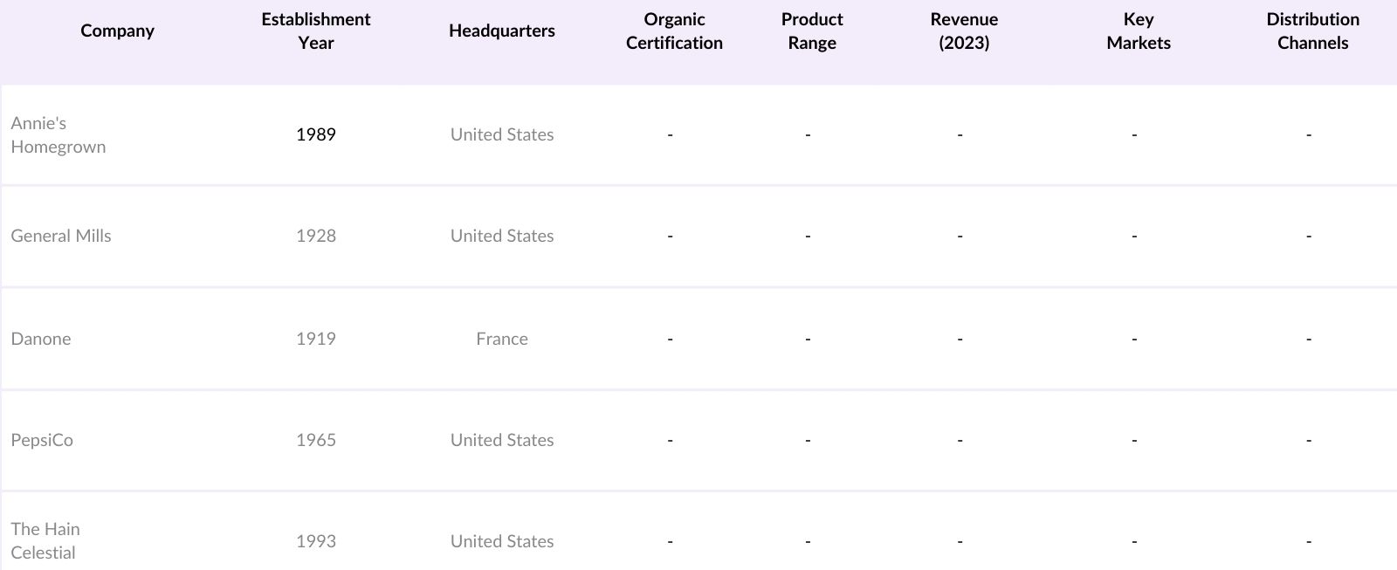The height and width of the screenshot is (570, 1397).
Task: Click the France headquarters cell
Action: coord(502,339)
